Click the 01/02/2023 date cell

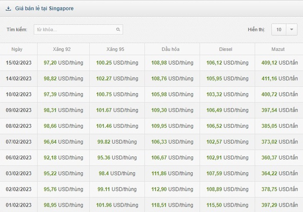[x=19, y=205]
